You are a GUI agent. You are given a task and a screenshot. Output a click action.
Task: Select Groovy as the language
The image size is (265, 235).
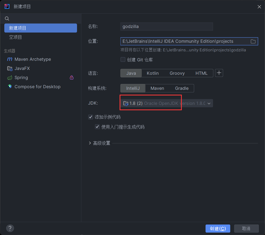177,73
